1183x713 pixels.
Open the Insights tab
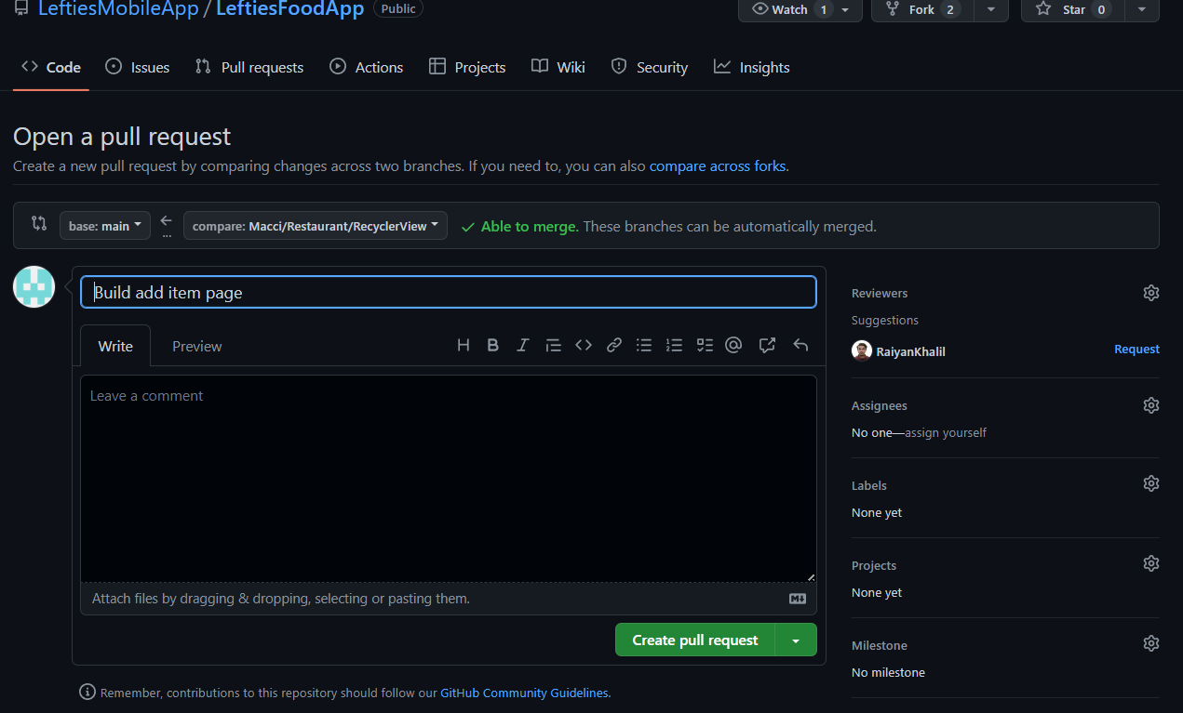point(752,67)
